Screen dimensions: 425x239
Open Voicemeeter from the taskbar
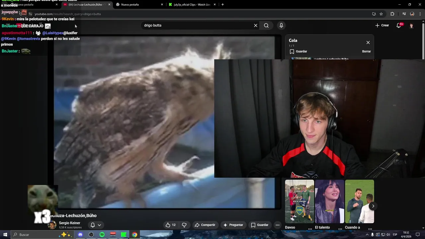coord(113,235)
